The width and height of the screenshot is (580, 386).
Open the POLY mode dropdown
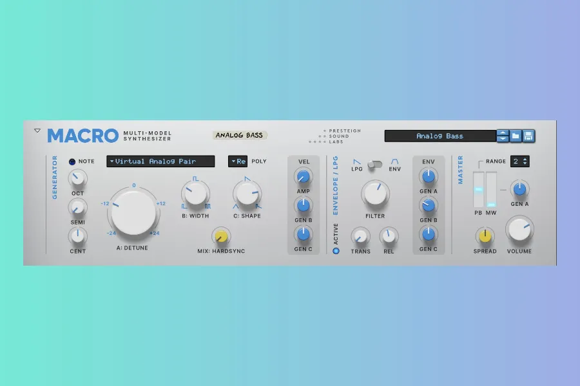(238, 161)
